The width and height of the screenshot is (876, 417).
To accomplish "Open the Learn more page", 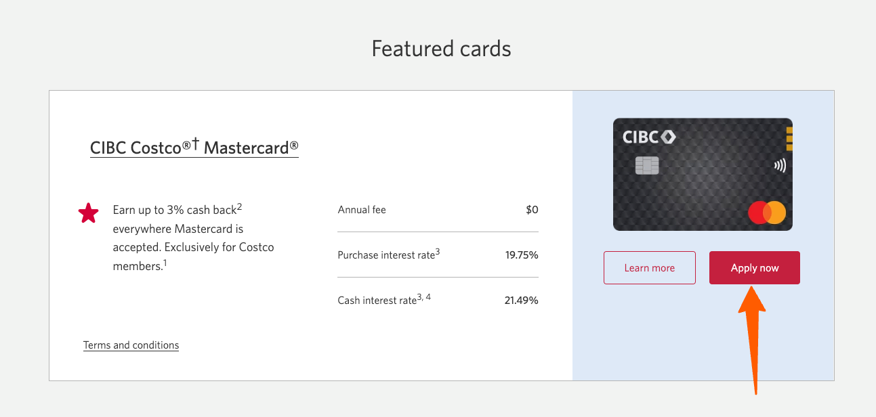I will coord(649,267).
